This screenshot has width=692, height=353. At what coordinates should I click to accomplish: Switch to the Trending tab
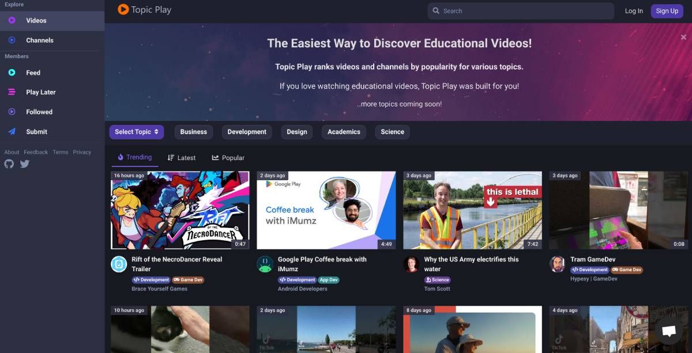click(135, 157)
